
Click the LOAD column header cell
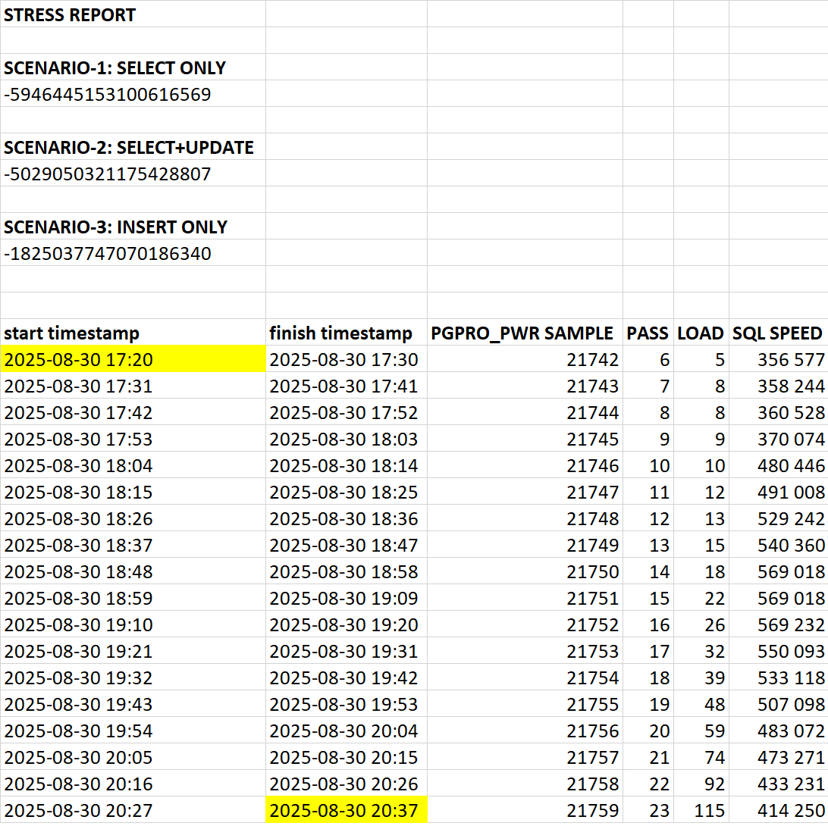point(701,333)
